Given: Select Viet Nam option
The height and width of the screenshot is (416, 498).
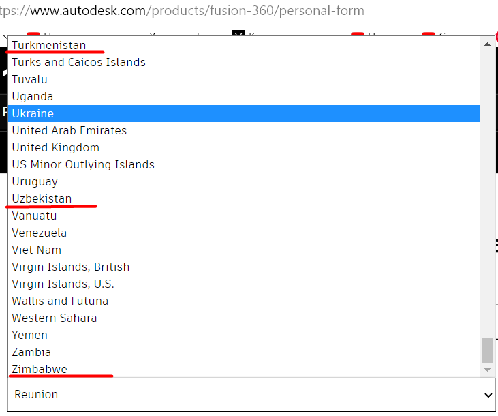Looking at the screenshot, I should tap(36, 250).
